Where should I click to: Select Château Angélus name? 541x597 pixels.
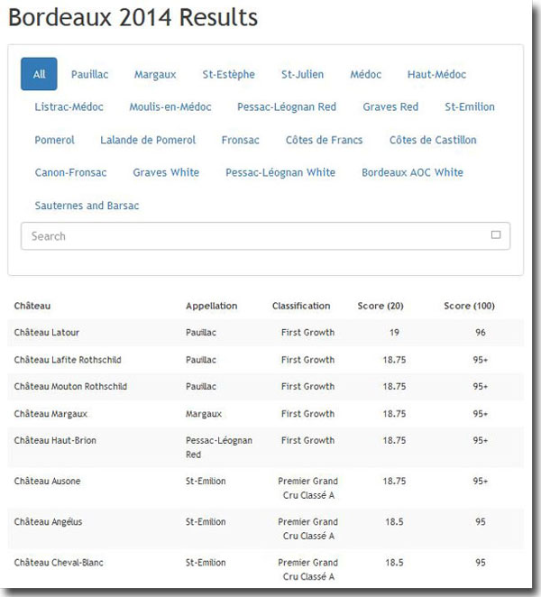[x=48, y=522]
